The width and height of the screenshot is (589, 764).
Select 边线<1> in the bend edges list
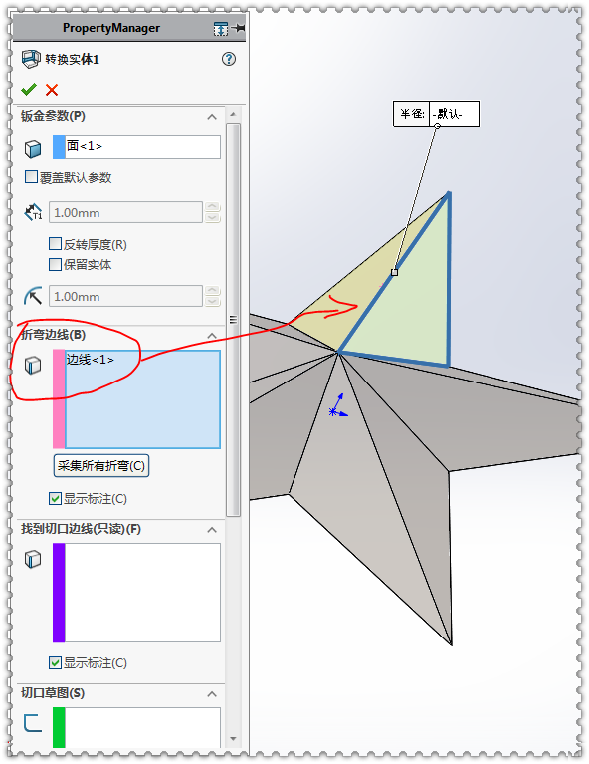click(91, 360)
